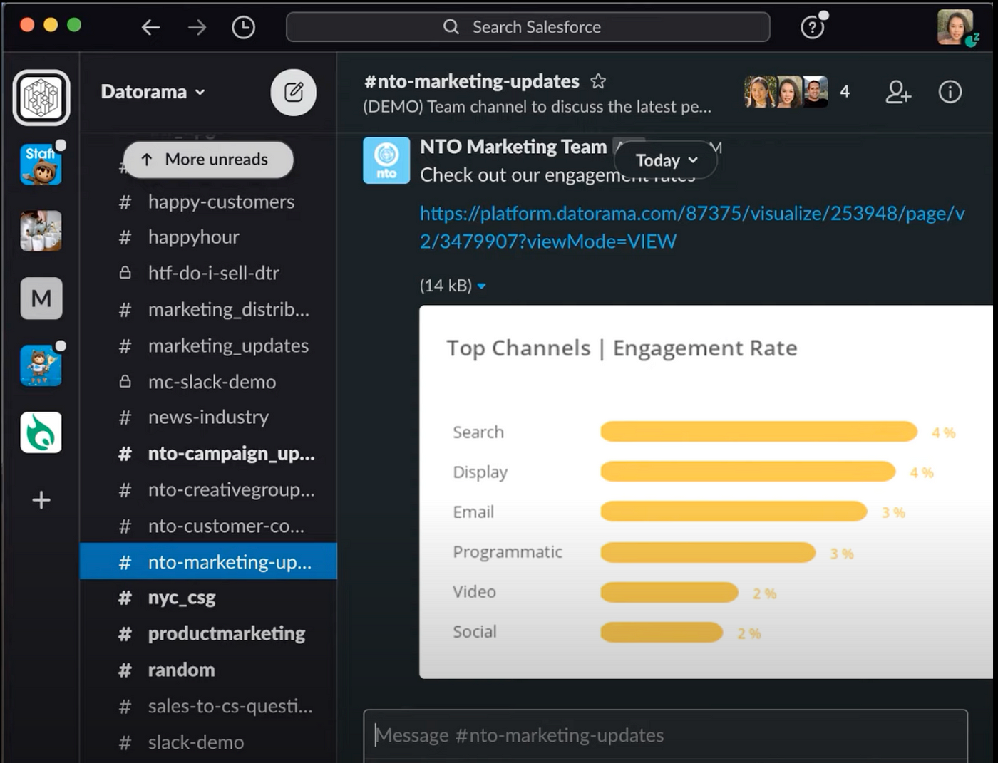
Task: Compose a new message
Action: (294, 93)
